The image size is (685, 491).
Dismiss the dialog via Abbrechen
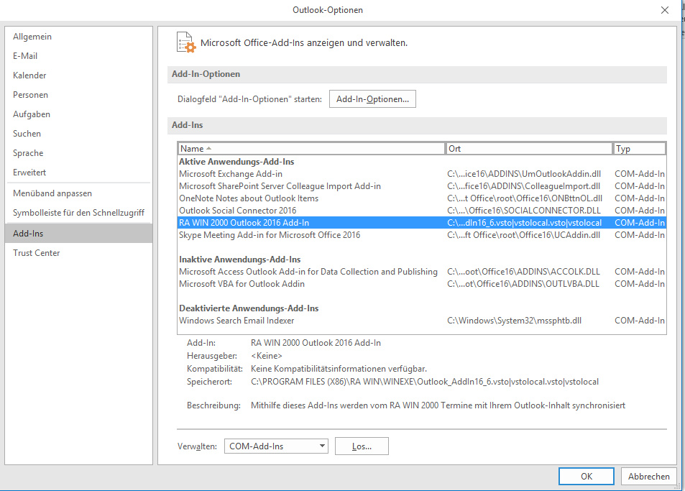[648, 476]
